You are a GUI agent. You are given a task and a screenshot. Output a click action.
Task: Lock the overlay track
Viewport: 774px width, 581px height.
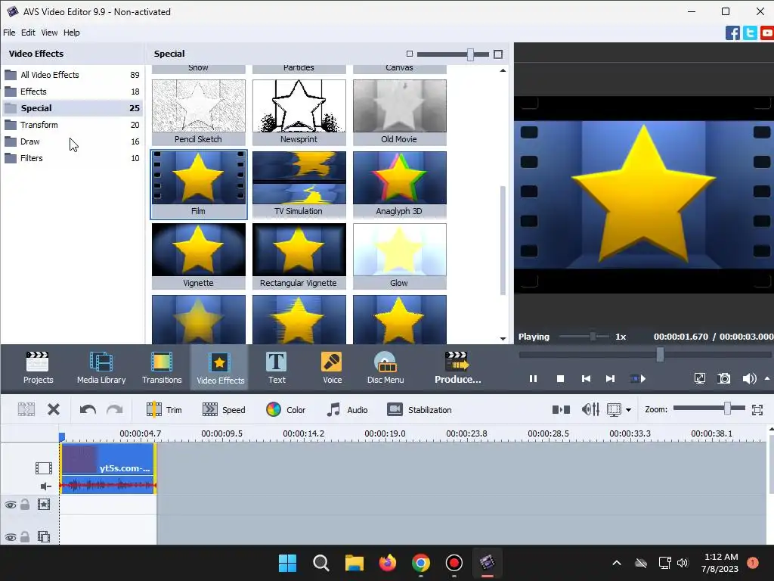pos(25,537)
